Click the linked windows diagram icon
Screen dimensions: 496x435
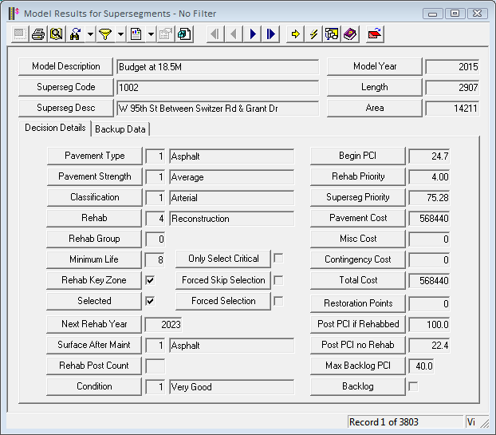point(332,34)
